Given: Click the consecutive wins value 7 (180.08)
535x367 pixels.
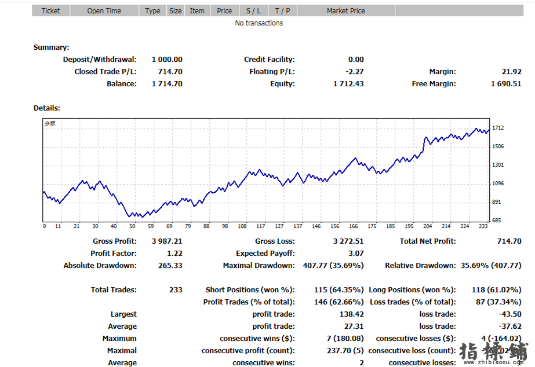Looking at the screenshot, I should (x=345, y=339).
